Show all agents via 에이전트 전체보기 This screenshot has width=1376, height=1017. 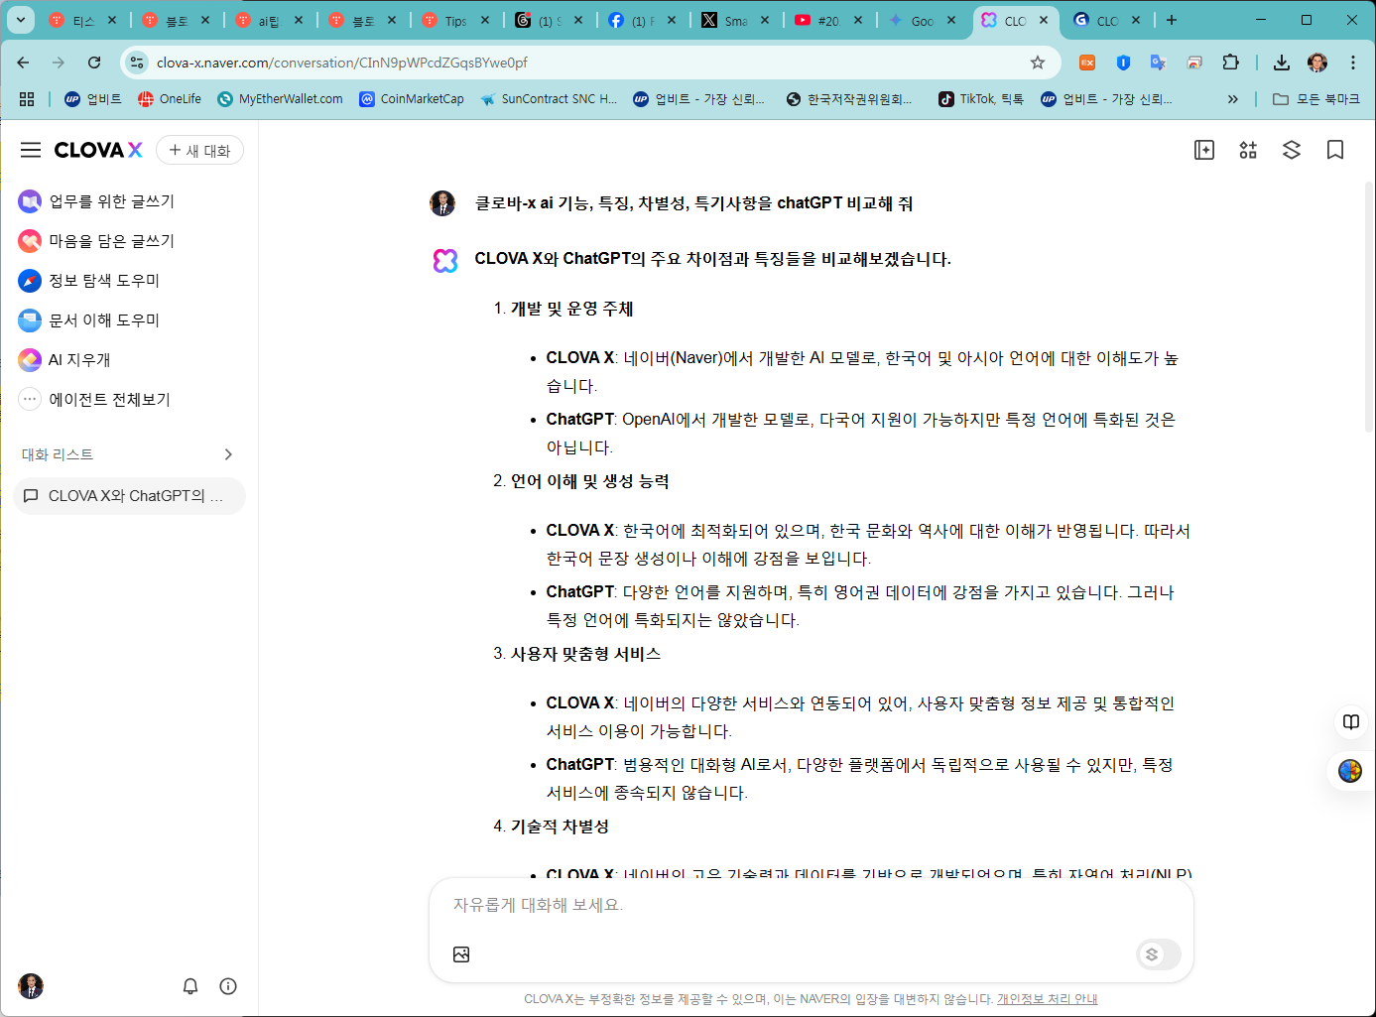[x=94, y=400]
